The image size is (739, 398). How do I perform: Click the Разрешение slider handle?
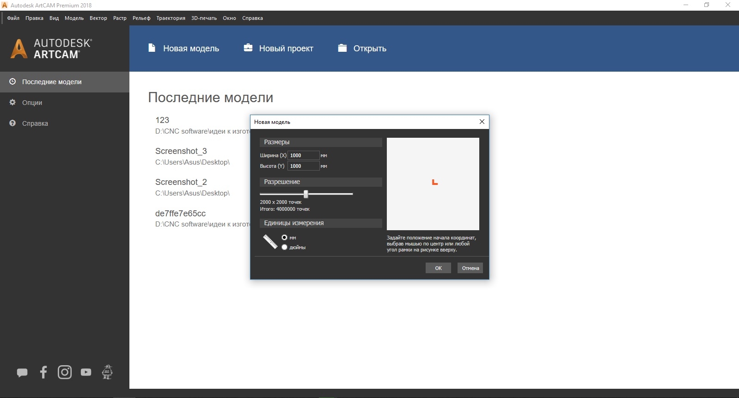click(305, 194)
